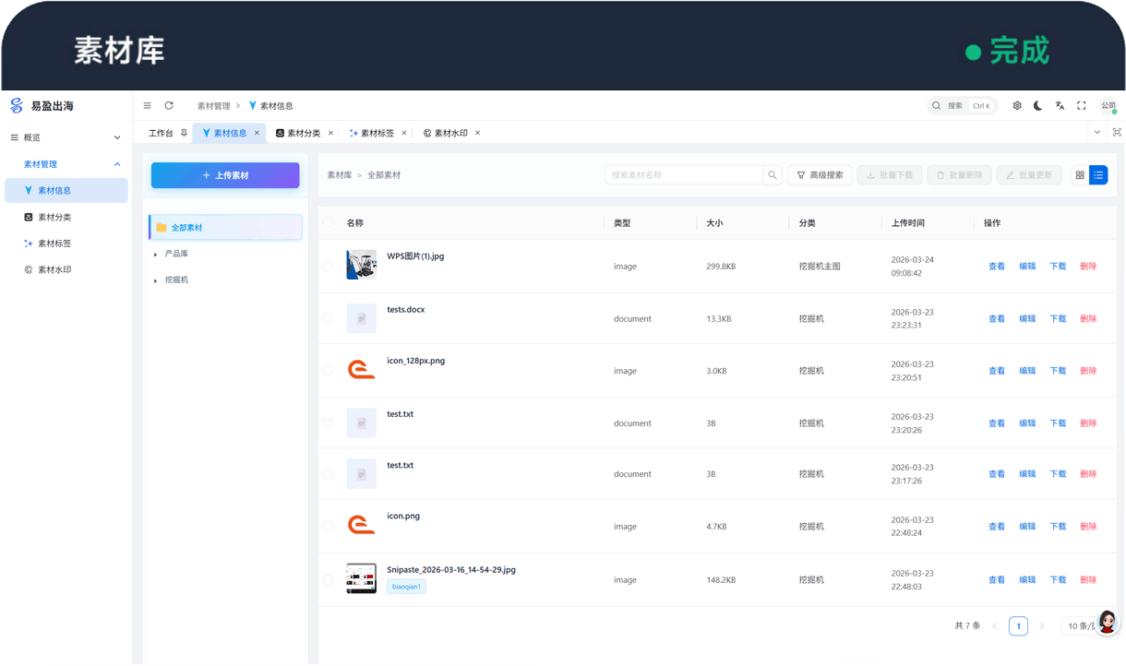This screenshot has height=666, width=1126.
Task: Enter fullscreen with the expand icon
Action: click(1082, 105)
